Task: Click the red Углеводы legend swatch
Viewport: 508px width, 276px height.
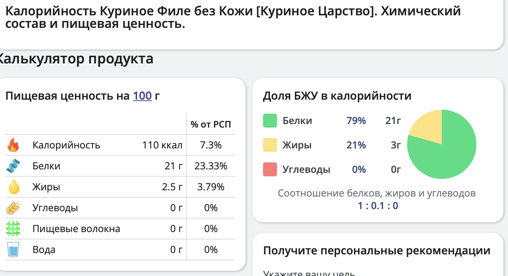Action: 270,169
